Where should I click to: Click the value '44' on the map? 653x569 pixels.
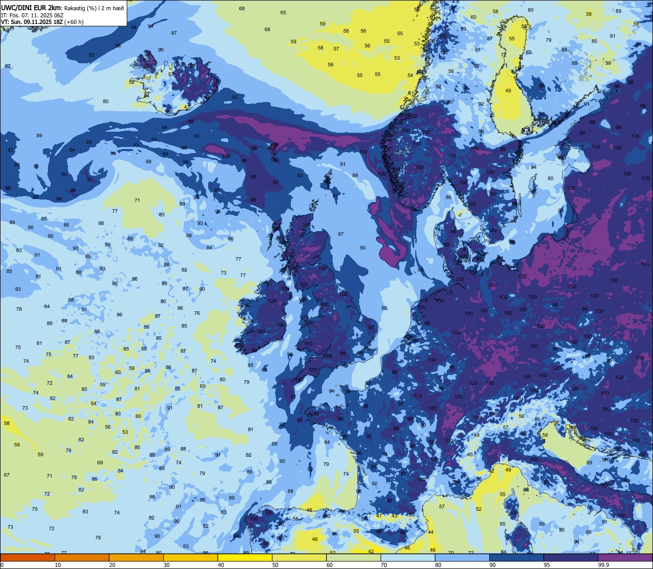point(431,532)
